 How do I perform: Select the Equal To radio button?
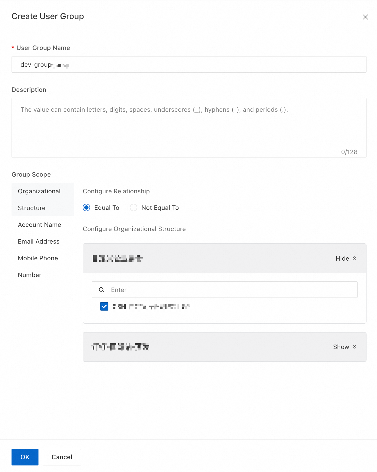(x=86, y=208)
